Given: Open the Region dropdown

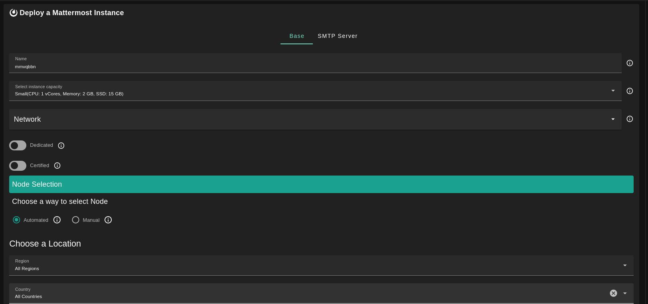Looking at the screenshot, I should 625,265.
